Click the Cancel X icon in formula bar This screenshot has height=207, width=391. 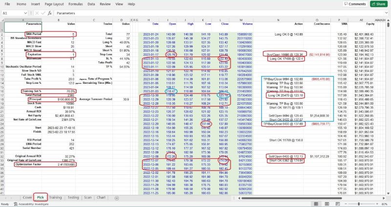click(x=37, y=13)
